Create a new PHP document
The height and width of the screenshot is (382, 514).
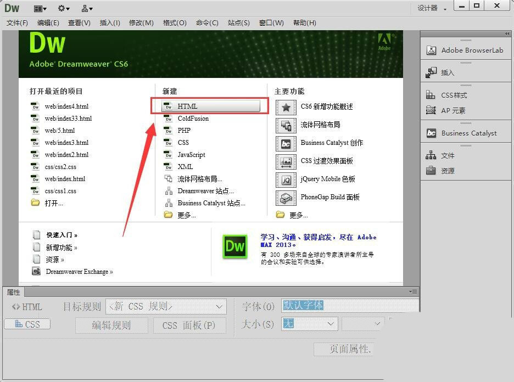(184, 130)
